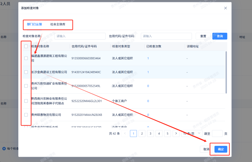This screenshot has height=162, width=252.
Task: Switch to the 部门已认领 tab
Action: 34,24
